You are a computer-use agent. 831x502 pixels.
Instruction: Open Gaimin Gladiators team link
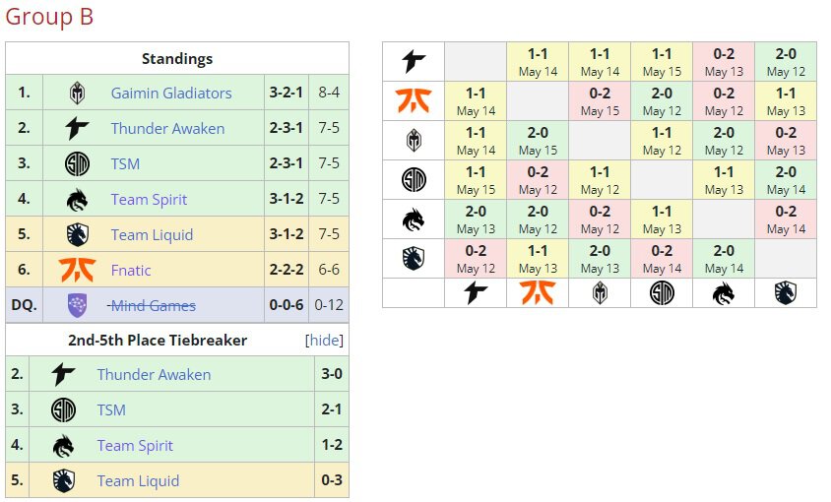171,93
